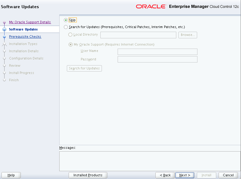Open My Oracle Support Details step
The height and width of the screenshot is (179, 241).
[30, 22]
